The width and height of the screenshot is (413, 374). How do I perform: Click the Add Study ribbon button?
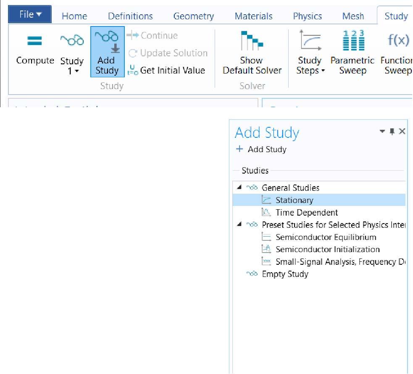click(107, 52)
